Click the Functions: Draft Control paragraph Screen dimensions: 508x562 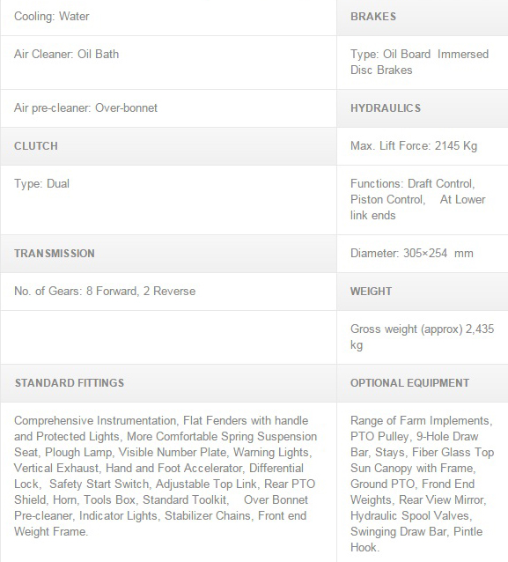tap(418, 199)
